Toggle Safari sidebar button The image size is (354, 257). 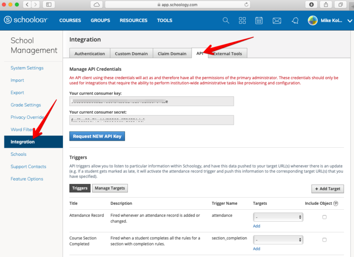tap(49, 4)
